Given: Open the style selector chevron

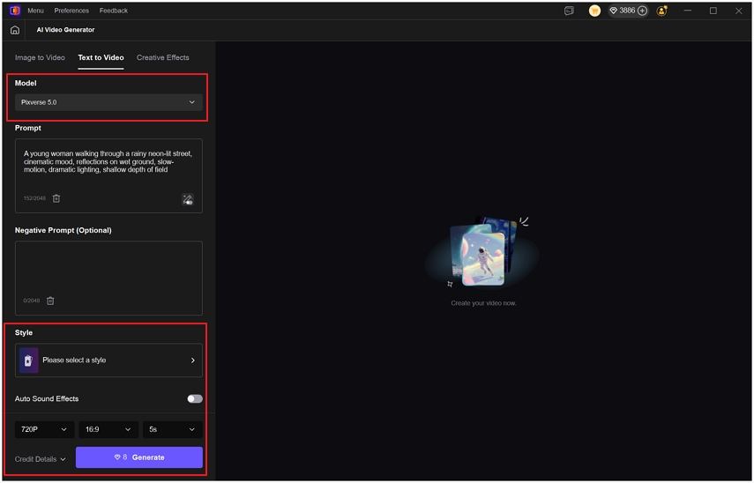Looking at the screenshot, I should click(x=193, y=360).
